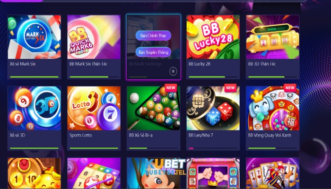Open the BB Lucky 28 game

coord(213,47)
